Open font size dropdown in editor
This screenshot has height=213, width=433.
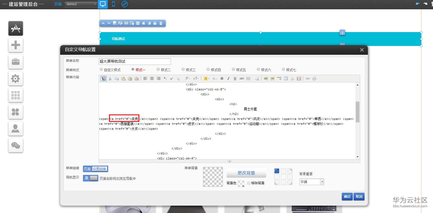coord(196,79)
